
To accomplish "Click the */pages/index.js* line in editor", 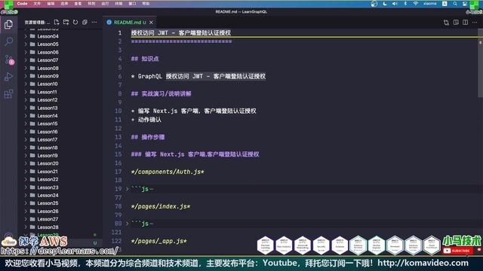I will tap(161, 206).
